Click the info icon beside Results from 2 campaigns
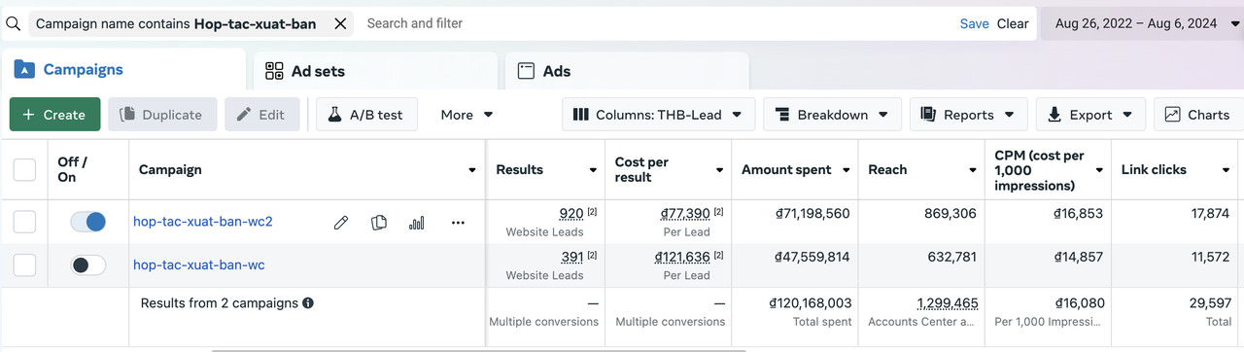This screenshot has height=352, width=1244. pos(308,303)
